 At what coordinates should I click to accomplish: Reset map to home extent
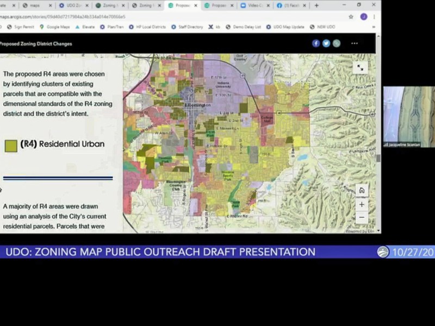(x=362, y=191)
